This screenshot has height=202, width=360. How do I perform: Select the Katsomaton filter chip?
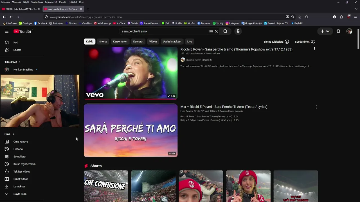click(120, 42)
